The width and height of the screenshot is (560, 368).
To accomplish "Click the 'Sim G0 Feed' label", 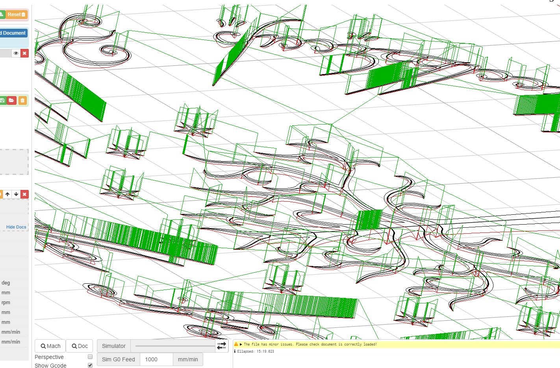I will tap(119, 359).
